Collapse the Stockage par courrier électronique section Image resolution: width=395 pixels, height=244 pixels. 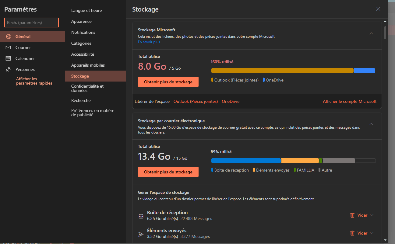pos(371,124)
